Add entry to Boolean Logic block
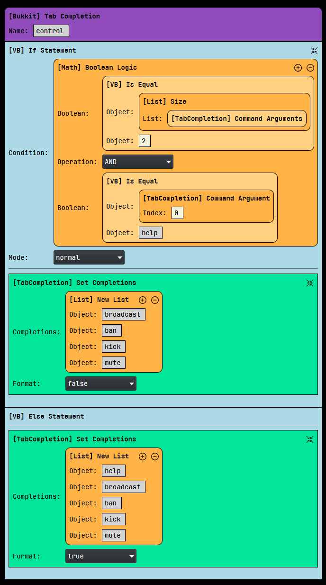The image size is (326, 585). [x=298, y=68]
